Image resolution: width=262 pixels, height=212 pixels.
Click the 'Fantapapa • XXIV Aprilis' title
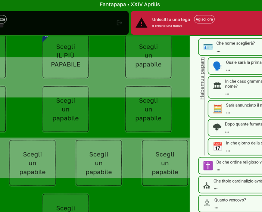tap(130, 4)
